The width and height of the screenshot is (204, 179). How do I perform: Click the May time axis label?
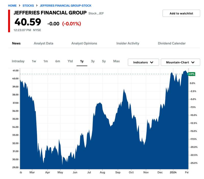60,172
